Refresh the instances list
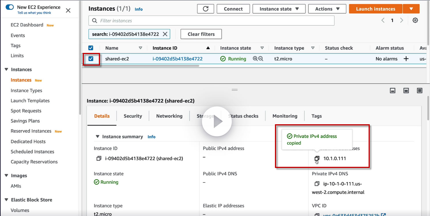This screenshot has width=430, height=216. [x=205, y=9]
